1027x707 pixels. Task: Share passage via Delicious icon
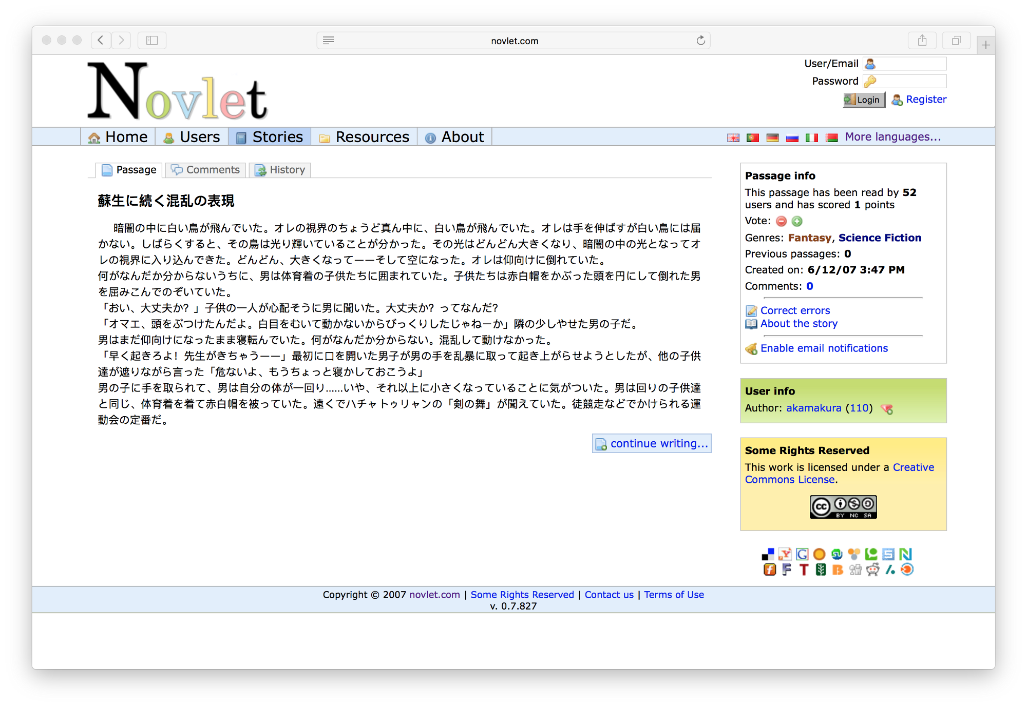pos(768,554)
